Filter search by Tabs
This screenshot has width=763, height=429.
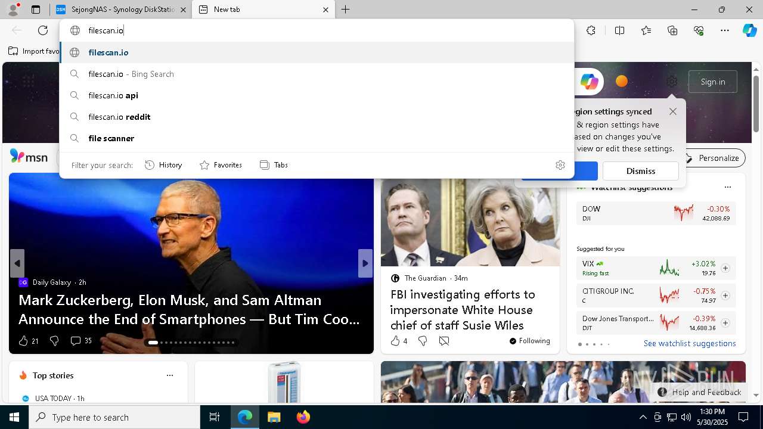[x=274, y=165]
